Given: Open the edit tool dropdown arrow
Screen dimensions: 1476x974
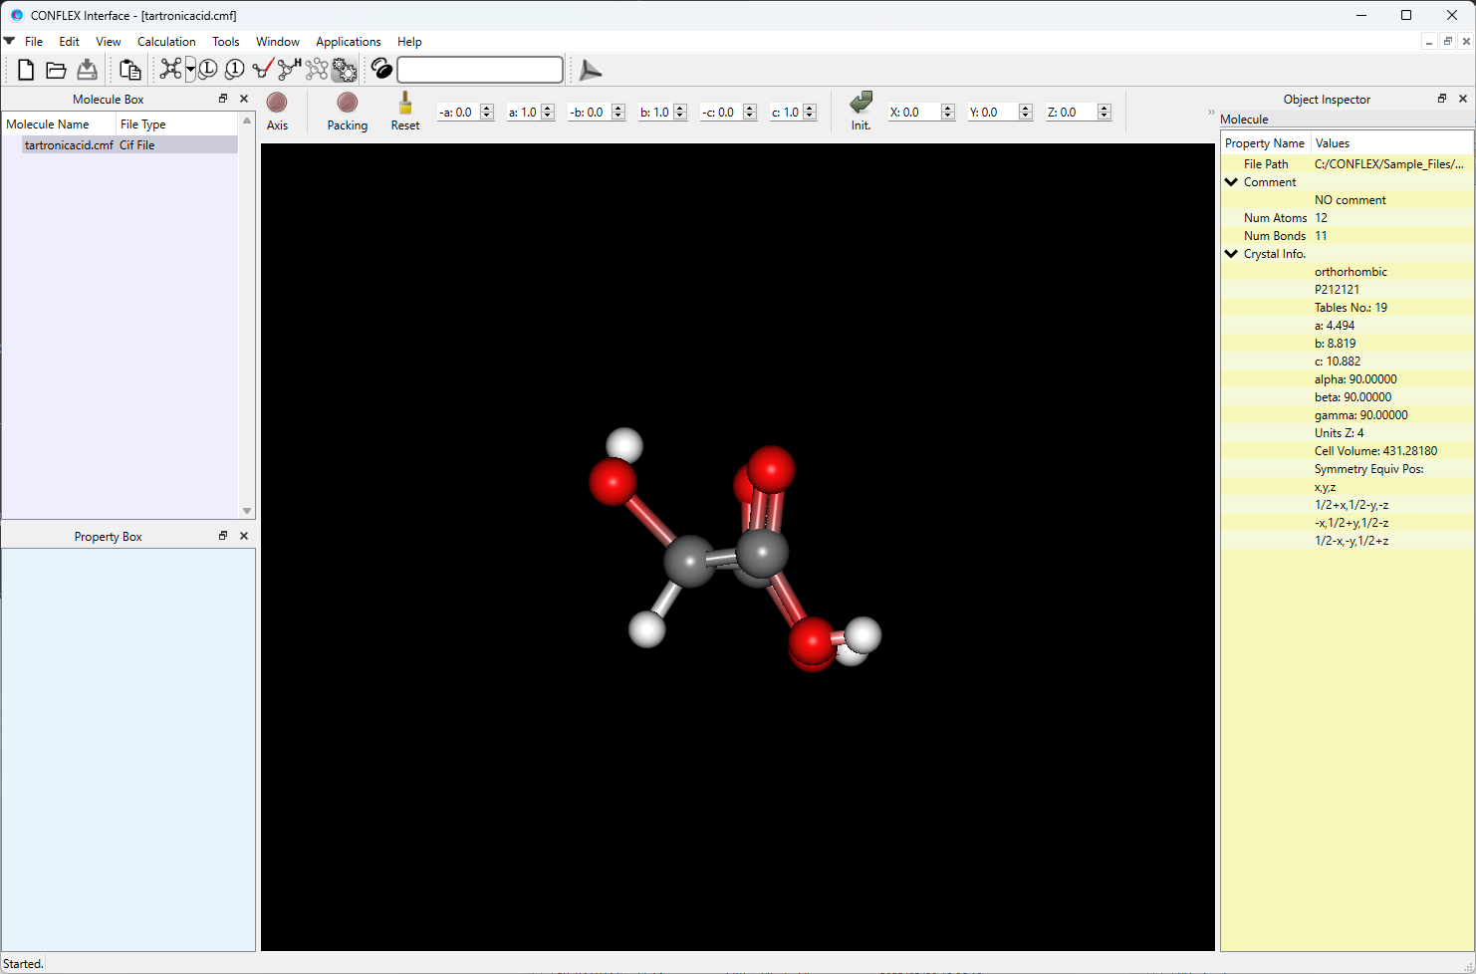Looking at the screenshot, I should click(189, 70).
